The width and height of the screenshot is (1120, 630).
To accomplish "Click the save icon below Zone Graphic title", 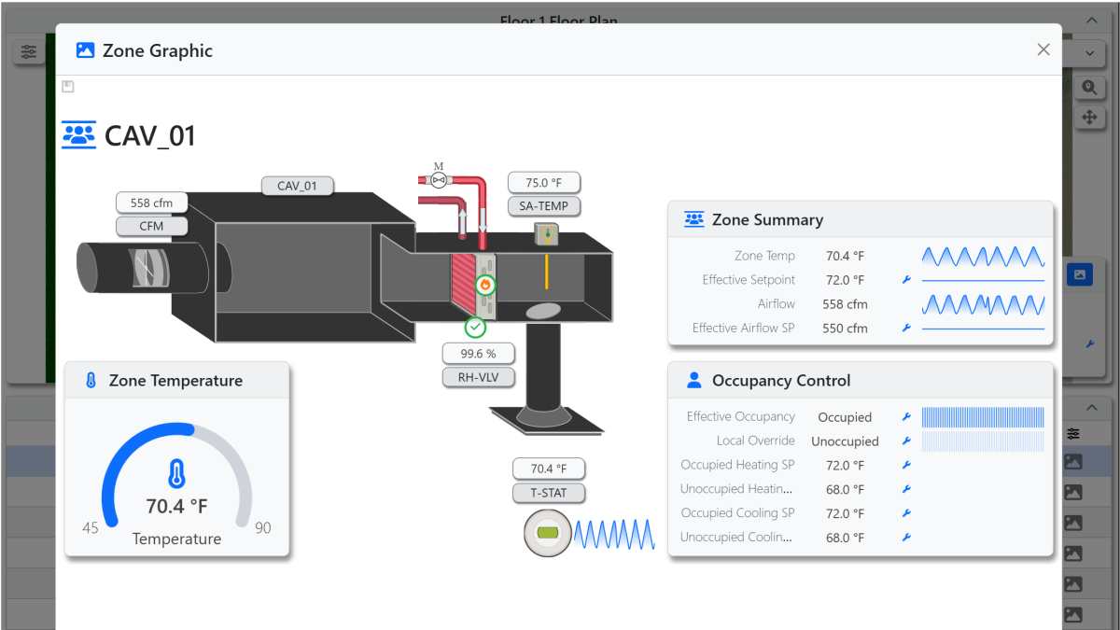I will tap(68, 87).
